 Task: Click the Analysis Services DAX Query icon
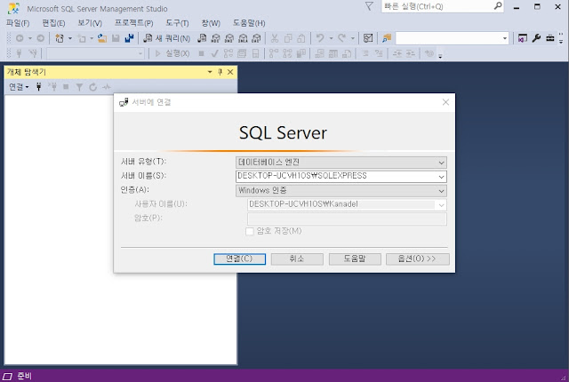tap(256, 38)
